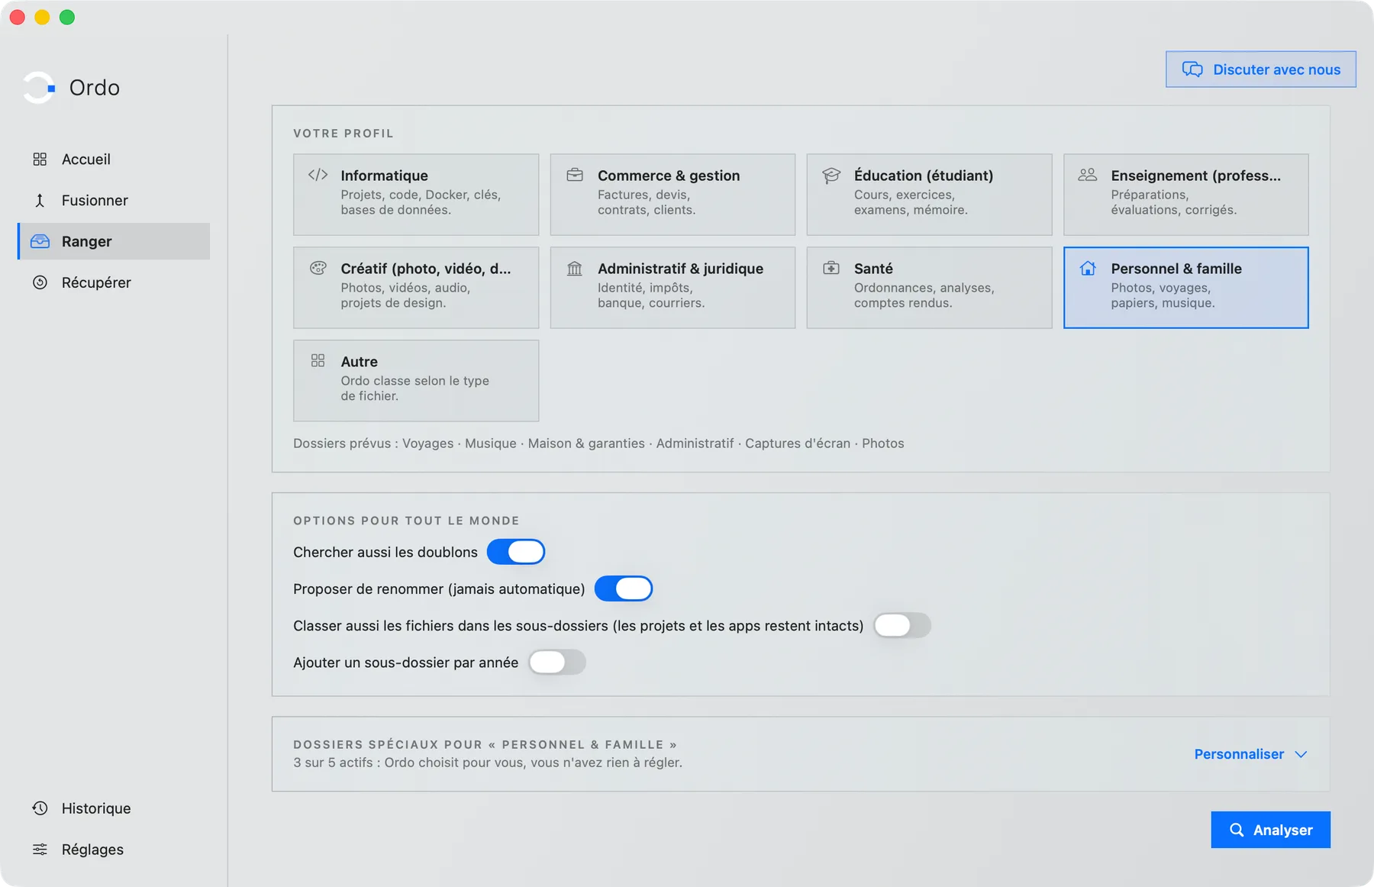Select the Commerce & gestion title
This screenshot has height=887, width=1374.
click(669, 176)
